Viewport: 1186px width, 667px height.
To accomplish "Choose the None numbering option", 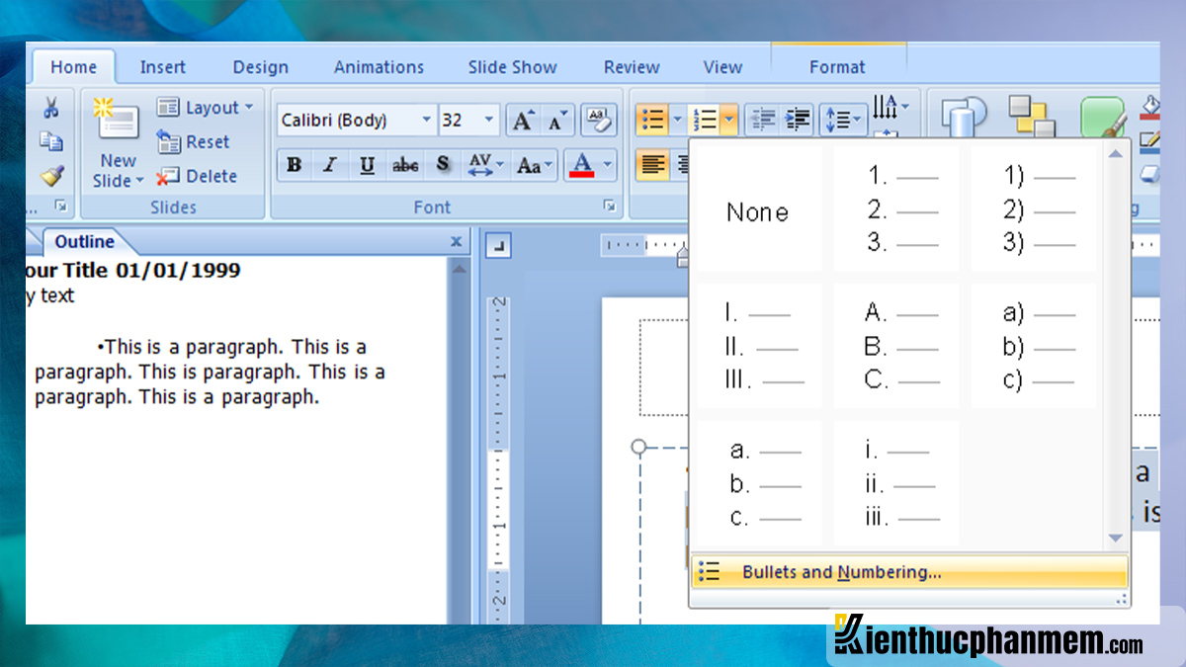I will (758, 210).
